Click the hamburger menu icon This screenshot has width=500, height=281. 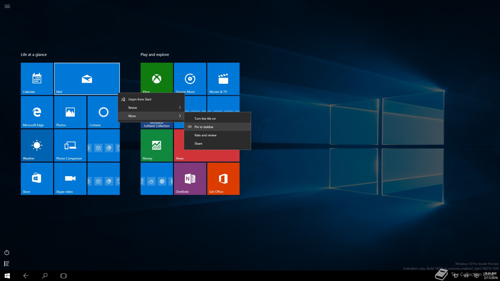tap(7, 7)
